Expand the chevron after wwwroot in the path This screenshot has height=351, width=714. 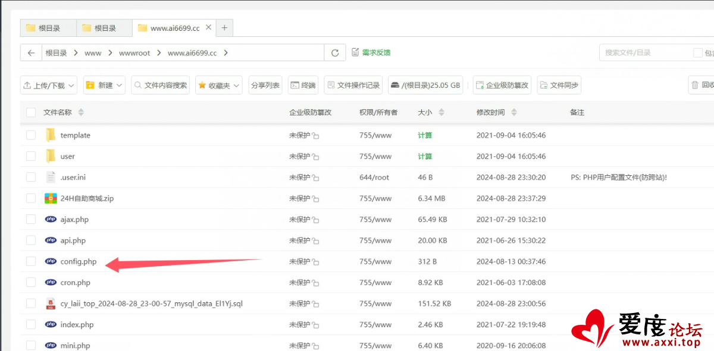(x=159, y=53)
